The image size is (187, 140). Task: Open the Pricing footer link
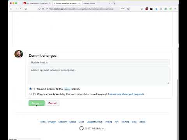click(109, 122)
